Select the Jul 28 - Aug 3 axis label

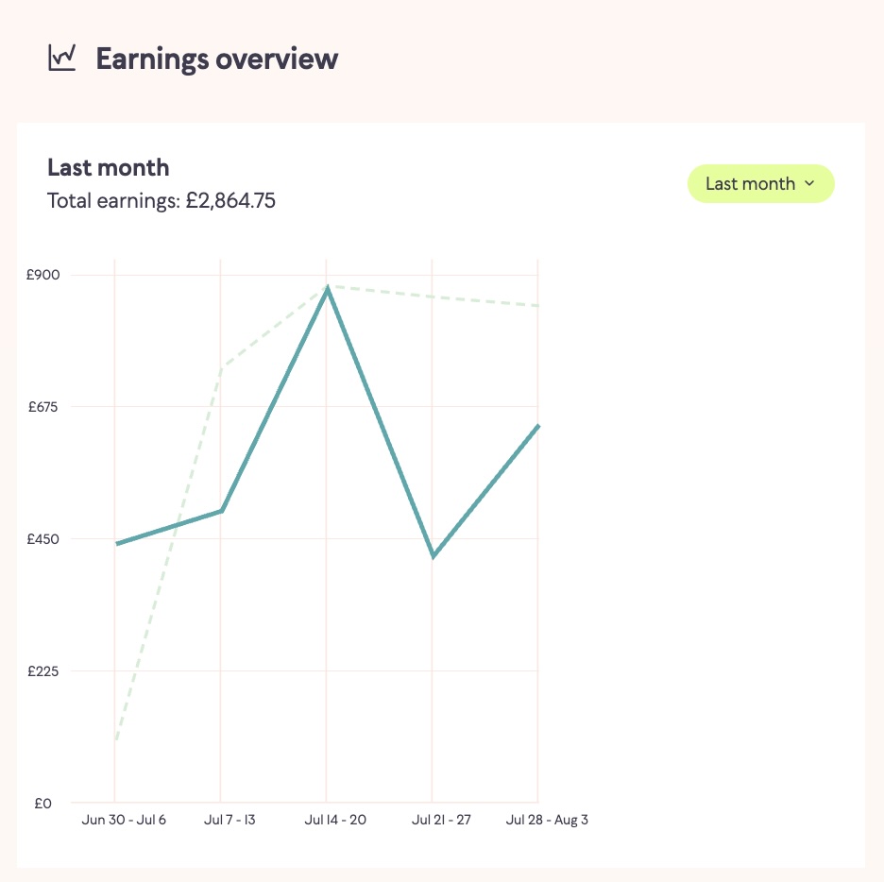pos(547,820)
